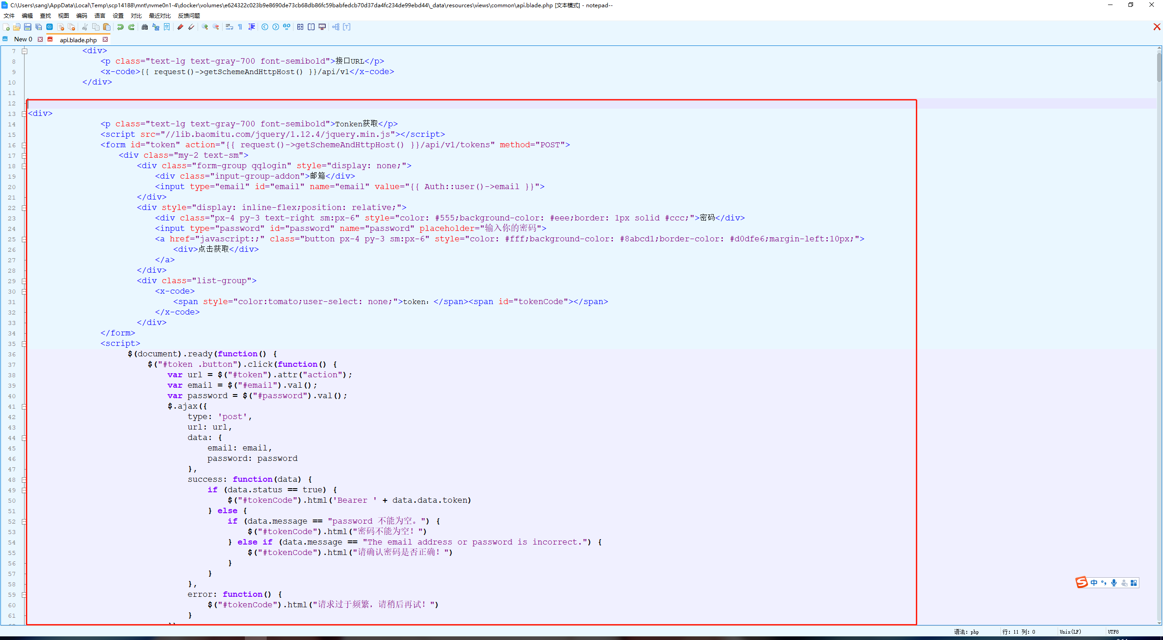Close the api.blade.php tab
This screenshot has height=640, width=1163.
click(x=105, y=40)
